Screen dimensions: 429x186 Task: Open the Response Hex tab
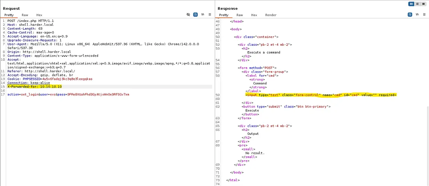click(254, 15)
